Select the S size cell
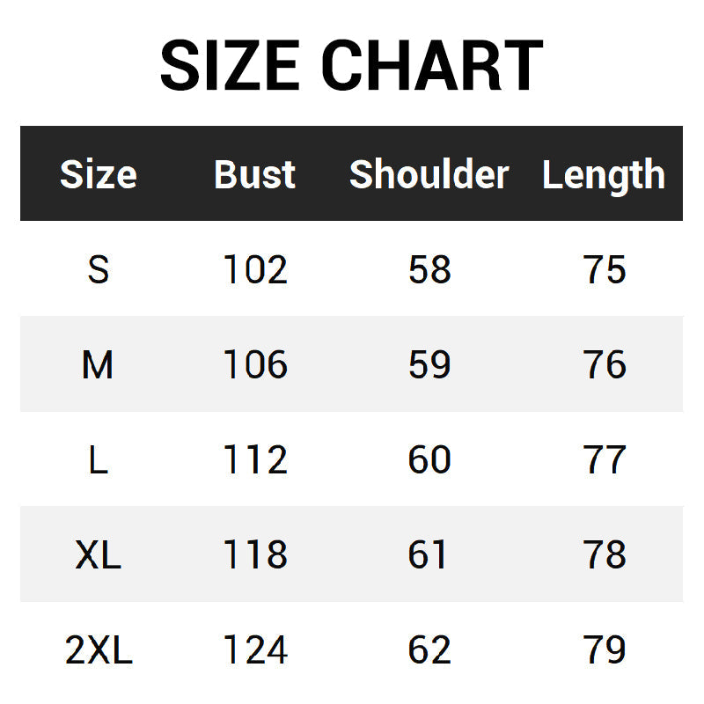 pyautogui.click(x=98, y=269)
